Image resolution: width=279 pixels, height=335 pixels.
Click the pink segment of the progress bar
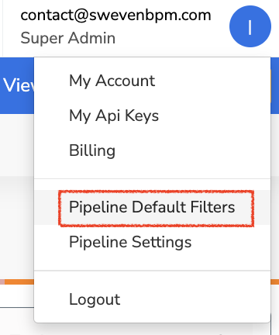pos(2,281)
